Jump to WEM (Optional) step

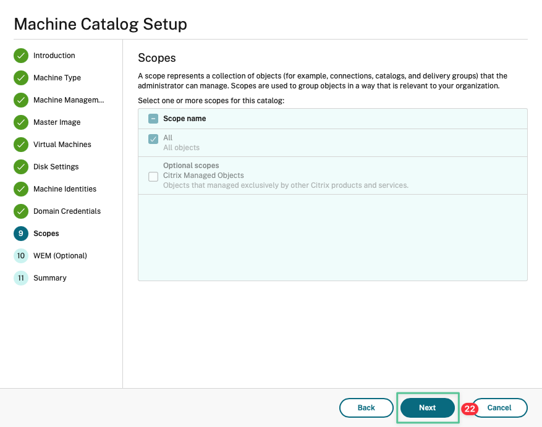pyautogui.click(x=60, y=256)
